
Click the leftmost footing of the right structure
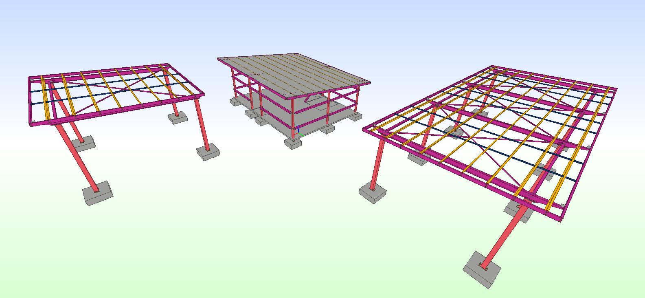[372, 193]
